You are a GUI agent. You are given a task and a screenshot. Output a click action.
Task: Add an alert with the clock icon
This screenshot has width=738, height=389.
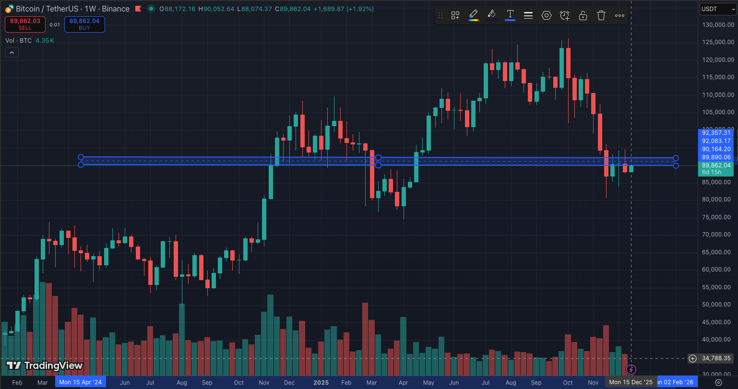[x=565, y=15]
